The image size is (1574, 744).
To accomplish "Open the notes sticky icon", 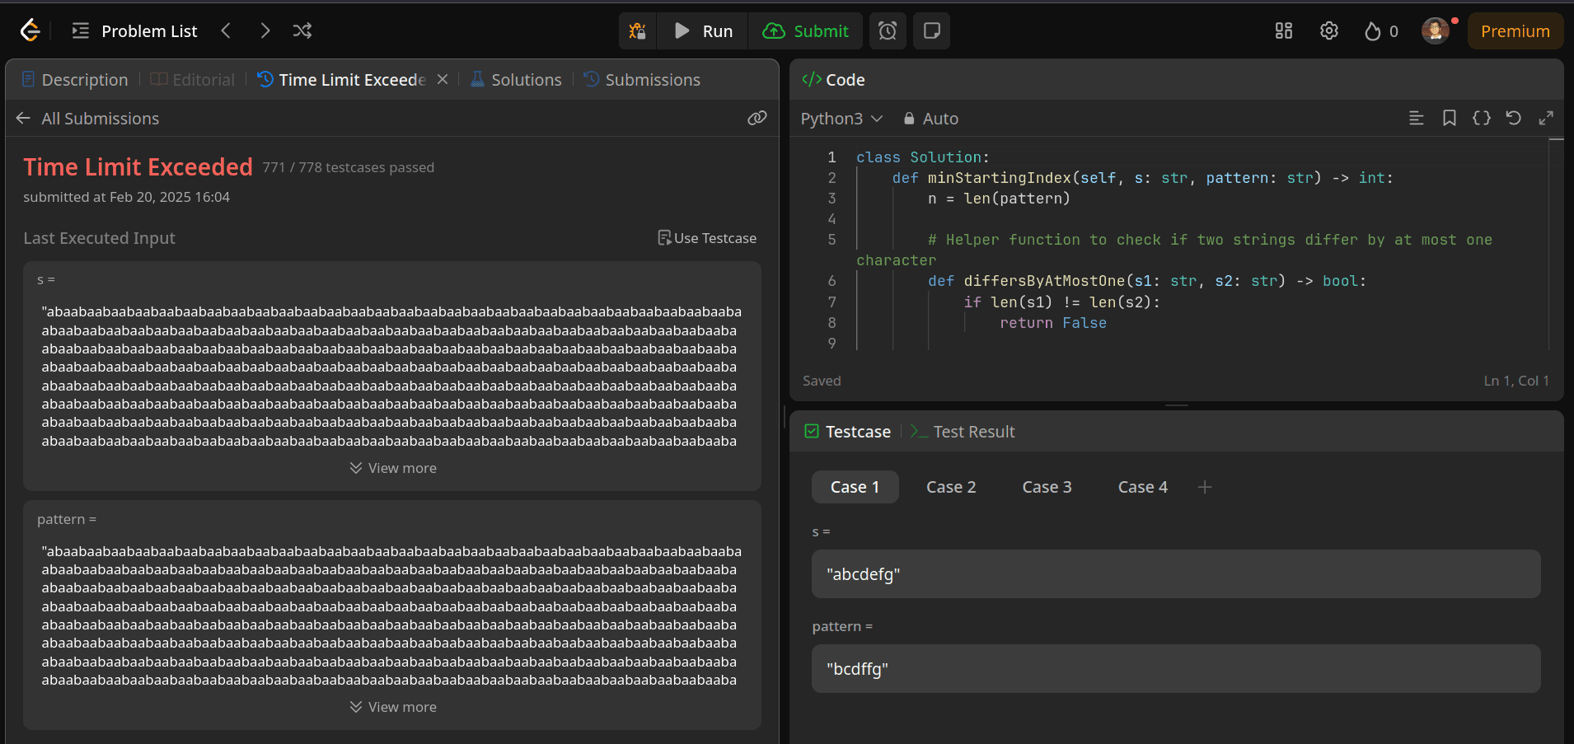I will pyautogui.click(x=932, y=31).
